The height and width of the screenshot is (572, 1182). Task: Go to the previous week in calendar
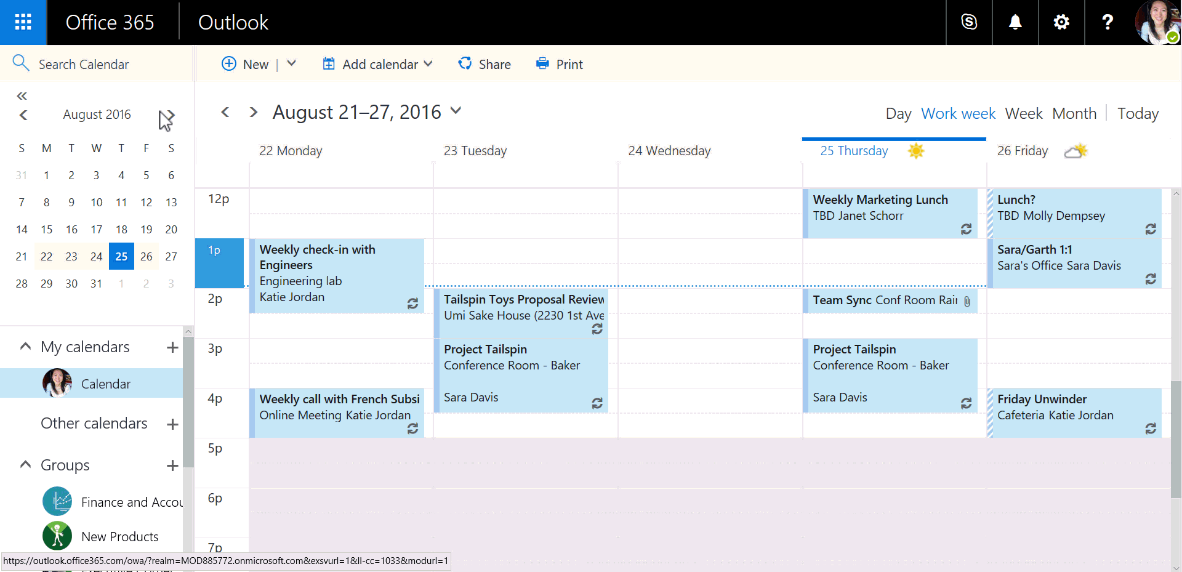[x=225, y=112]
